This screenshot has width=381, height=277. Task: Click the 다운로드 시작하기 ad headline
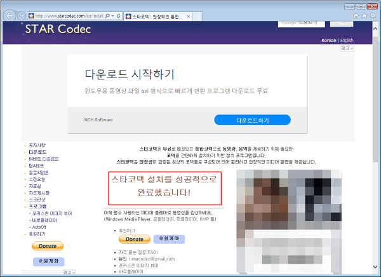[x=130, y=74]
